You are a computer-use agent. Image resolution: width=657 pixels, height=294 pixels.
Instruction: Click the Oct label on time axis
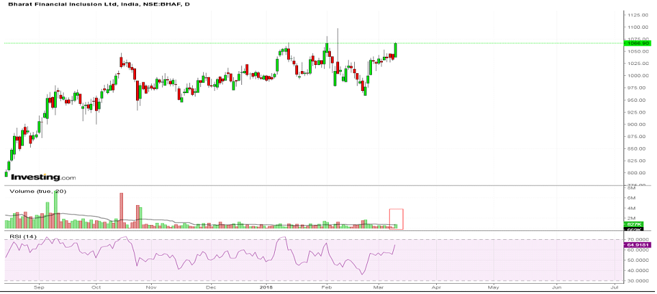point(96,287)
